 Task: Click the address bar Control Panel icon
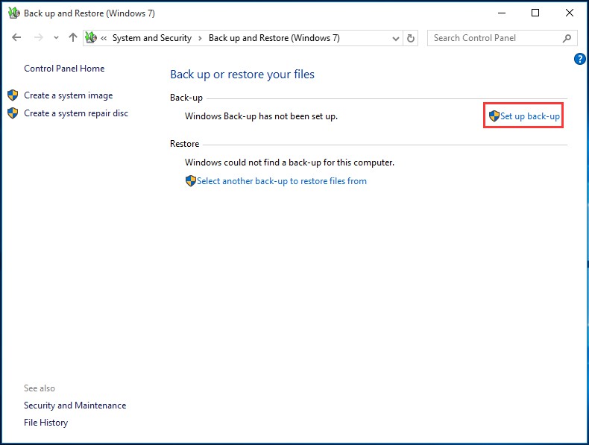pos(91,37)
